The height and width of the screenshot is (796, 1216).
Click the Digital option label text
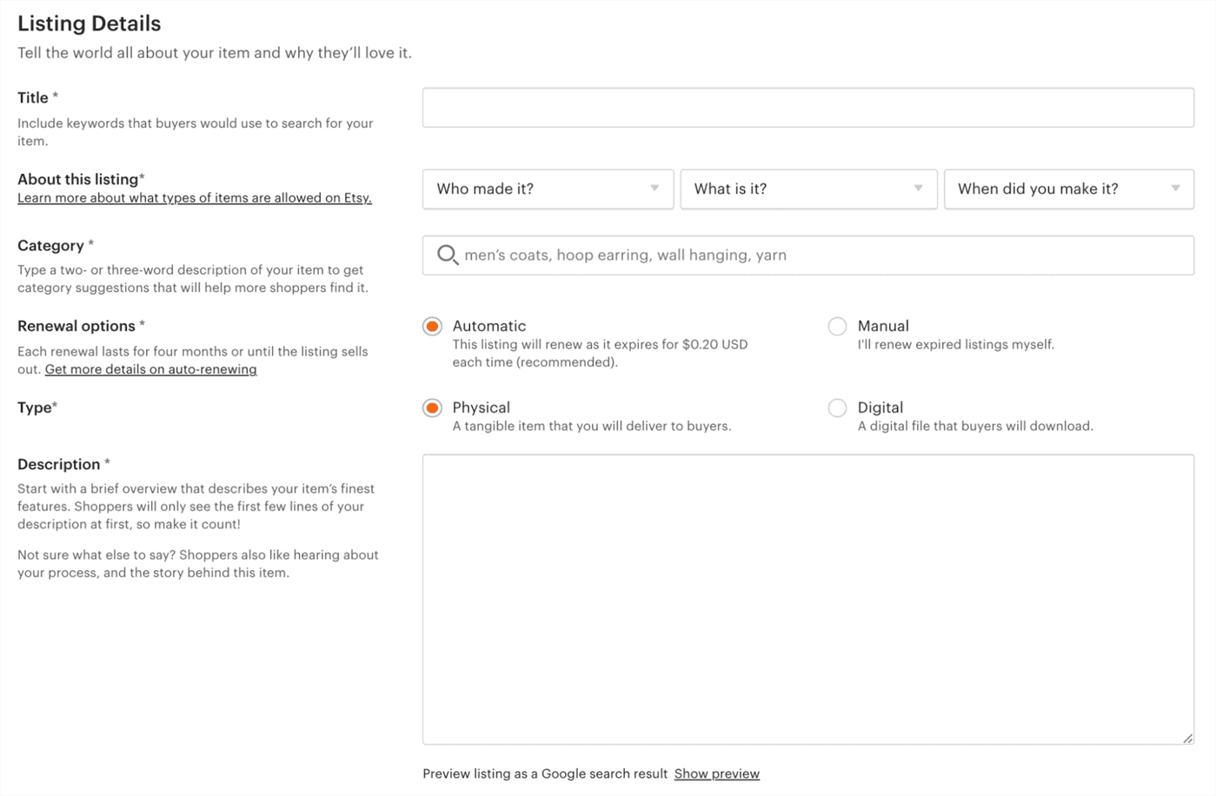click(880, 408)
